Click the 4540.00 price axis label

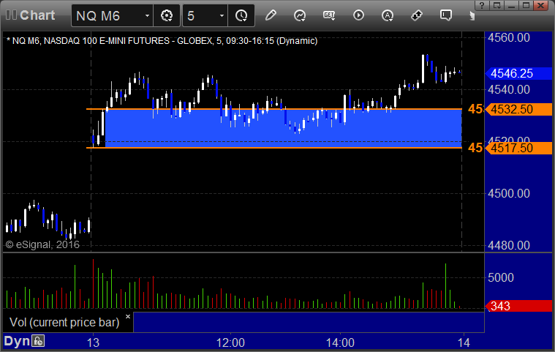pos(509,89)
